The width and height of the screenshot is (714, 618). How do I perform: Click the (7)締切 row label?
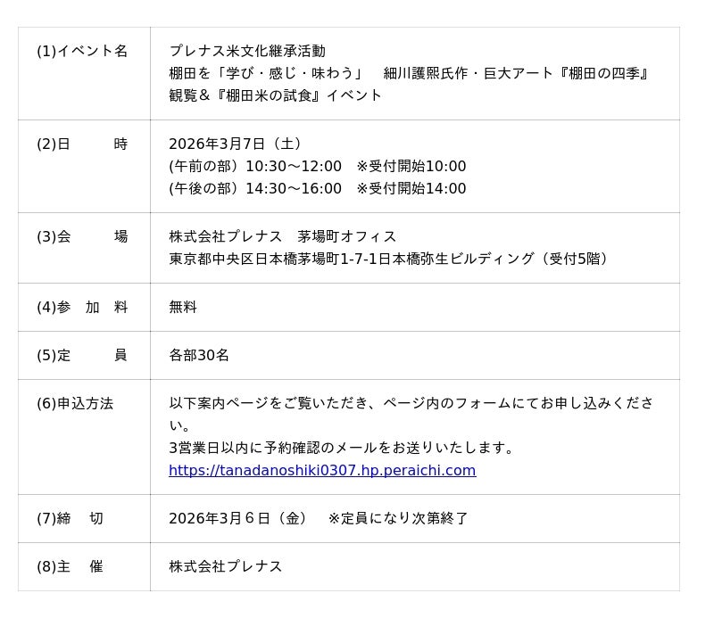coord(70,519)
